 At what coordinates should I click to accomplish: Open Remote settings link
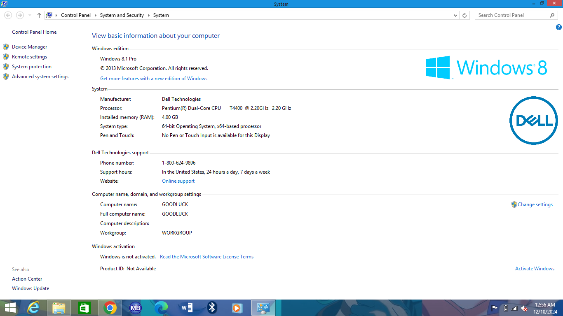(30, 57)
